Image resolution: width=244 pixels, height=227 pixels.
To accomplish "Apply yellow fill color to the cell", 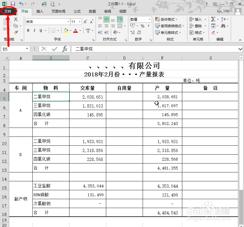I will pos(66,30).
